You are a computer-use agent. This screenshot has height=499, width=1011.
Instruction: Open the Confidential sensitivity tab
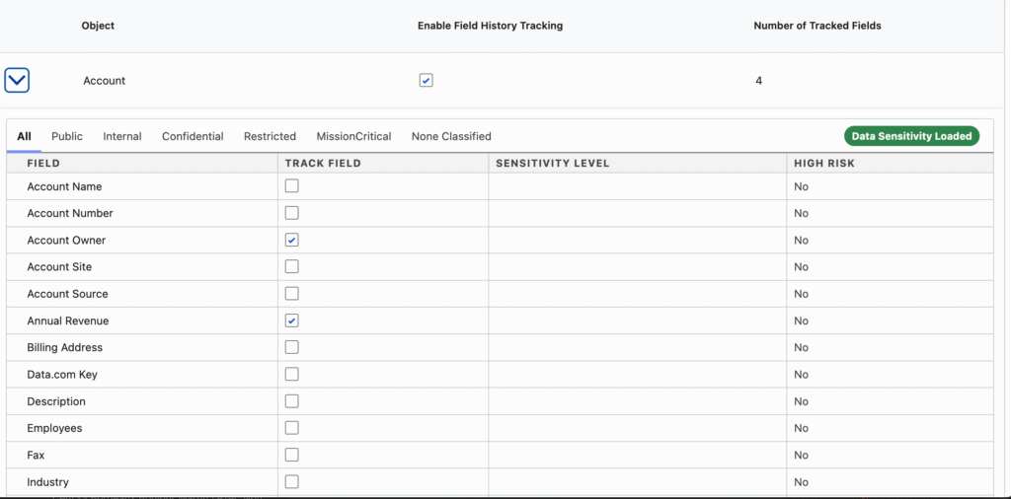pos(193,136)
